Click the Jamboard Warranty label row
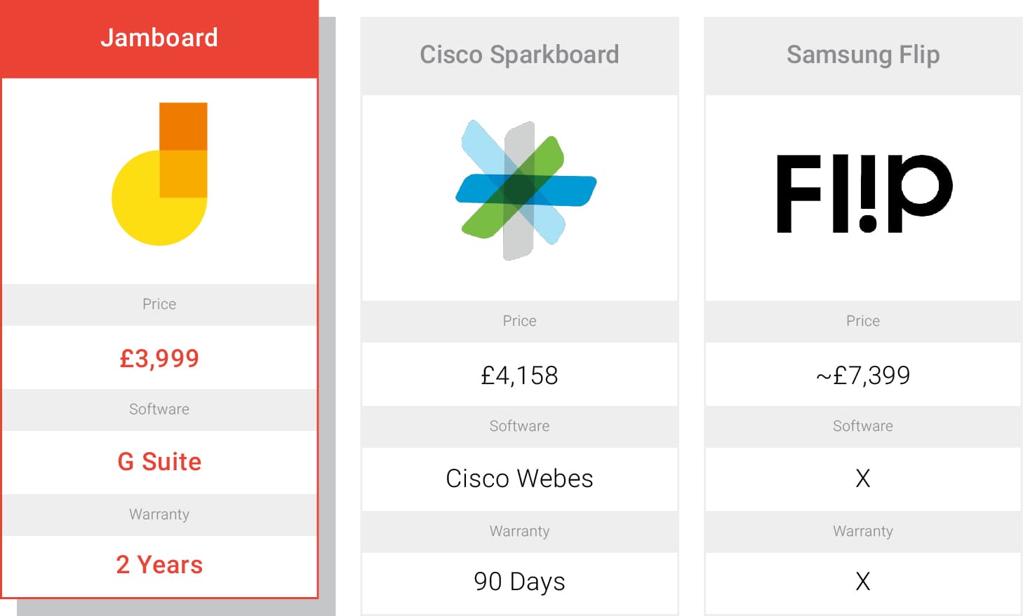The height and width of the screenshot is (616, 1023). [x=159, y=514]
